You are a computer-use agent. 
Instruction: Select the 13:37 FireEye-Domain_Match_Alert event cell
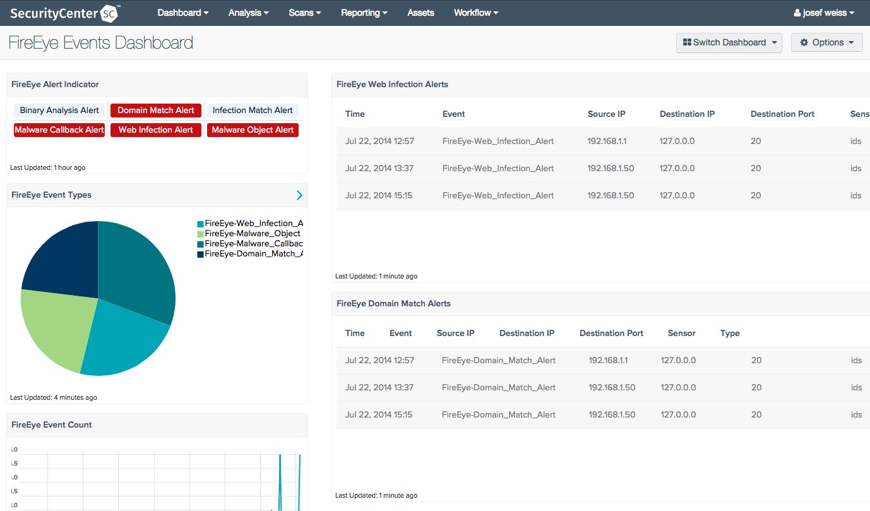(x=499, y=388)
